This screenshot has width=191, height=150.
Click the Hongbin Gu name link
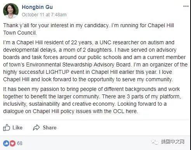37,7
